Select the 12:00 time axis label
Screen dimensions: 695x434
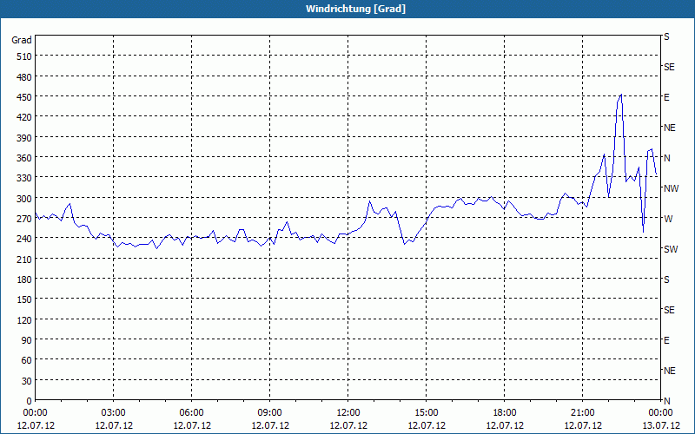tap(348, 413)
